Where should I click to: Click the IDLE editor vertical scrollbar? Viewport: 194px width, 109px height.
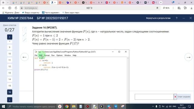(128, 80)
